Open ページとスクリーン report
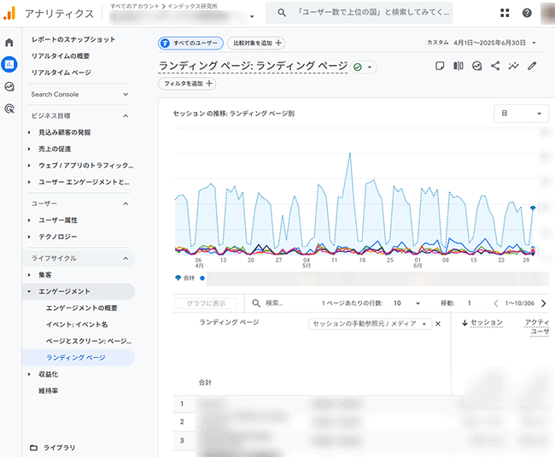 [88, 341]
